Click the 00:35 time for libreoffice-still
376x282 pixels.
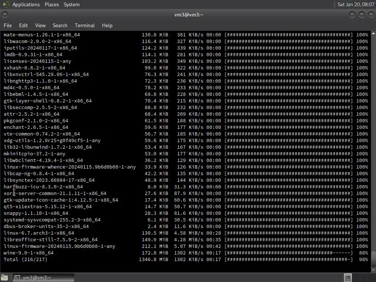pyautogui.click(x=214, y=239)
